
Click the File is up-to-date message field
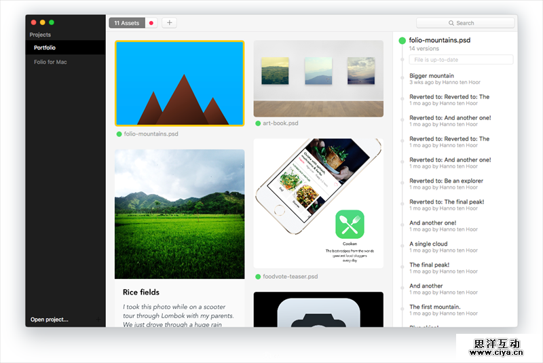click(461, 60)
